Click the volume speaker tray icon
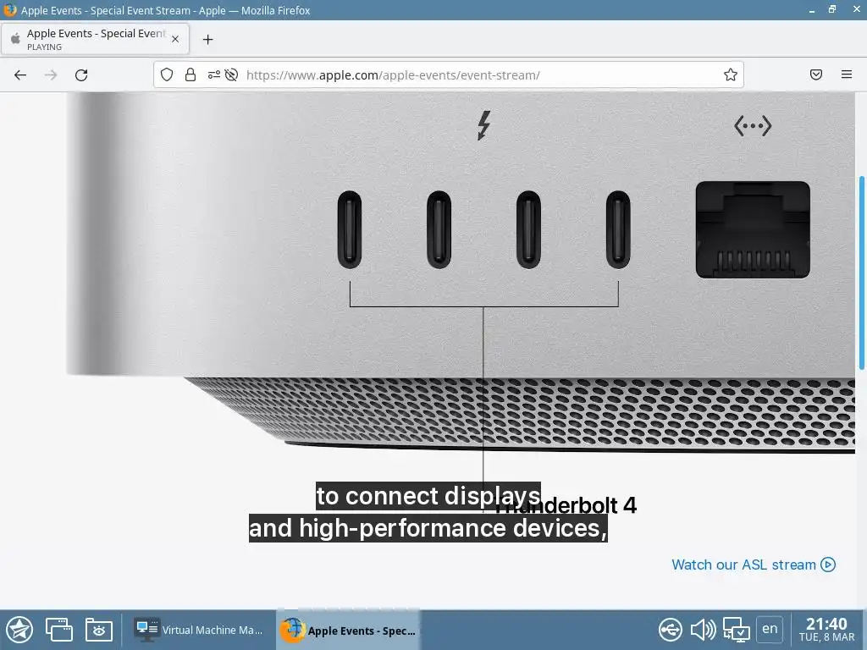The width and height of the screenshot is (867, 650). click(703, 630)
